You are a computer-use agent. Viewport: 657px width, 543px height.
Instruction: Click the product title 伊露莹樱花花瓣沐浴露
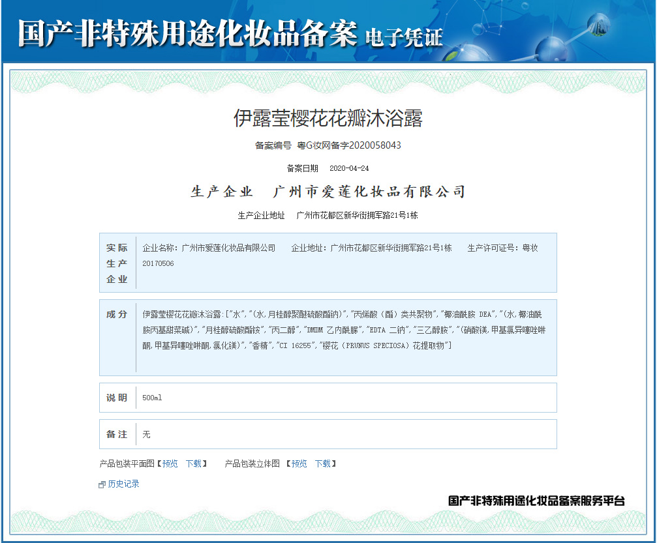(328, 118)
